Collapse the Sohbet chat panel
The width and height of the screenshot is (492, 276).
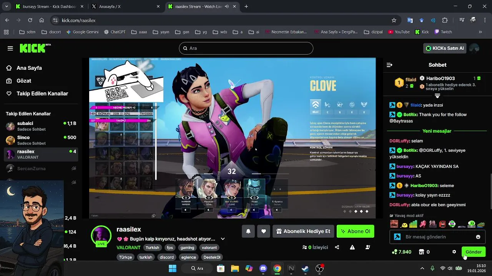[389, 65]
